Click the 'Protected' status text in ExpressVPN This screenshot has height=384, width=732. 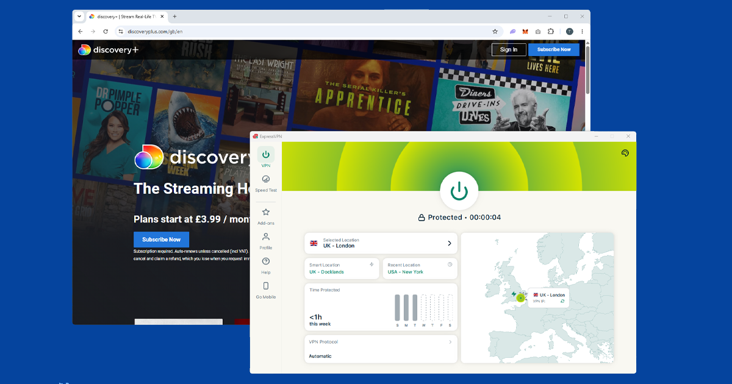pos(445,218)
